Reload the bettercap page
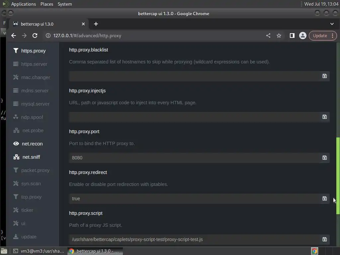Viewport: 340px width, 255px height. click(35, 36)
